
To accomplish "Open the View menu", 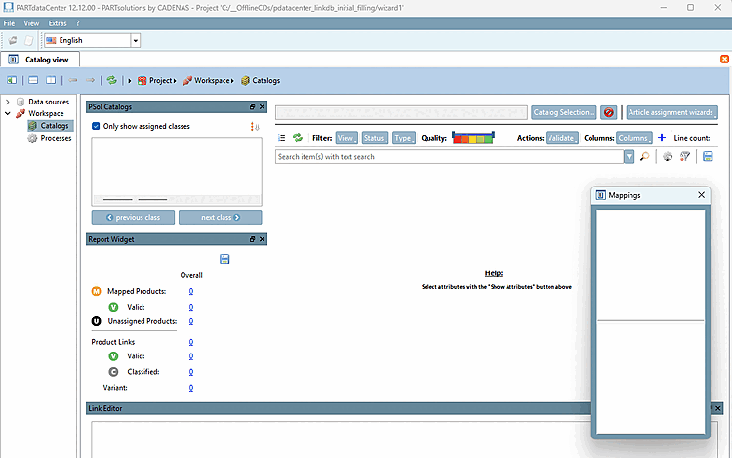I will 31,23.
